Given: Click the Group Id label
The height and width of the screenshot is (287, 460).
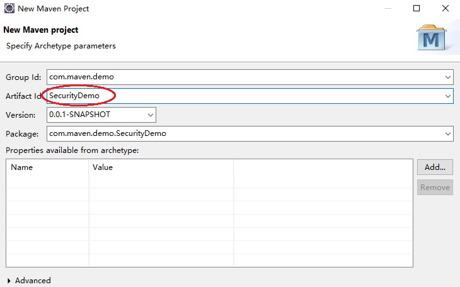Looking at the screenshot, I should [23, 77].
